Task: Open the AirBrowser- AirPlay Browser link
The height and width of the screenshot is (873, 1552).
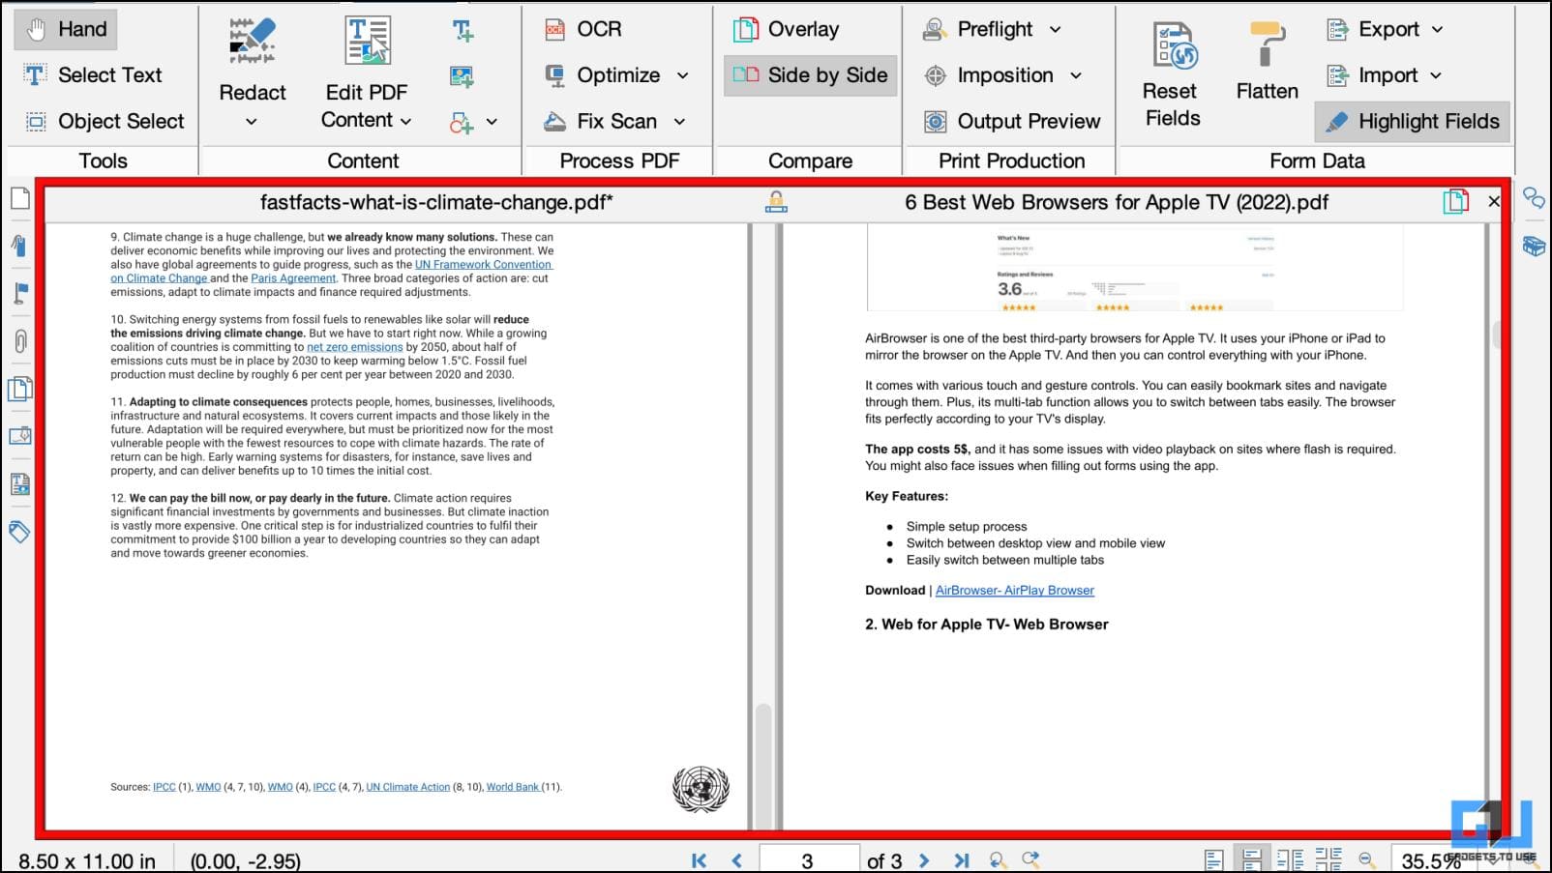Action: (1014, 591)
